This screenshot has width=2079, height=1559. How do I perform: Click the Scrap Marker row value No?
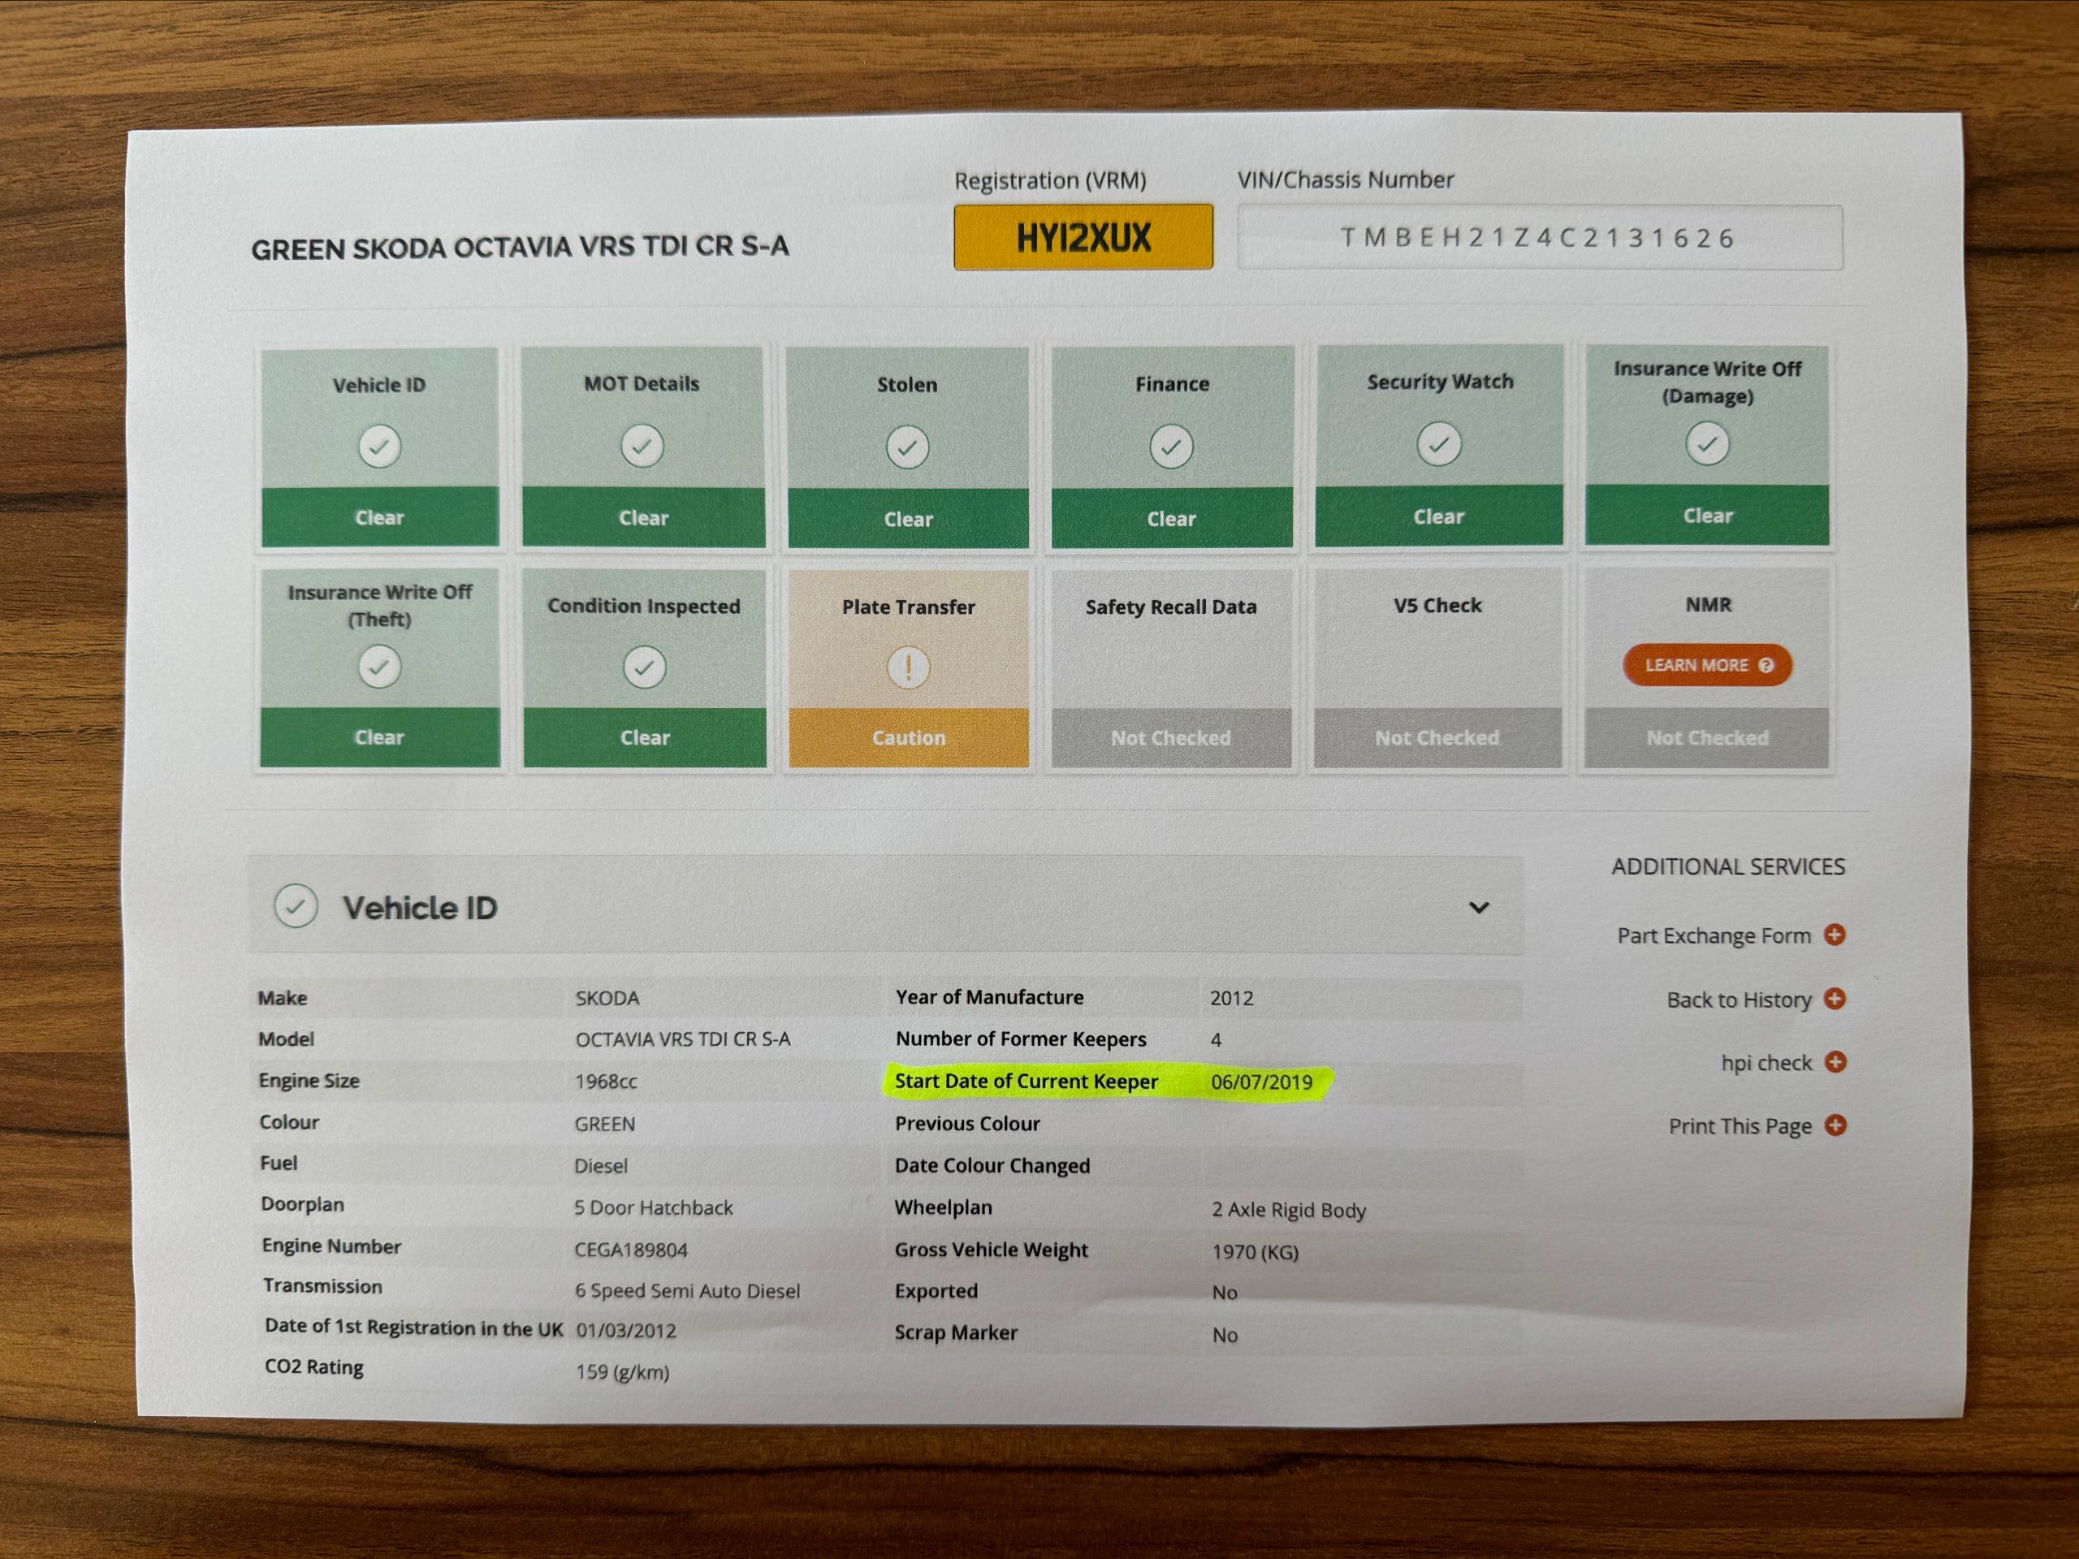[x=1224, y=1336]
